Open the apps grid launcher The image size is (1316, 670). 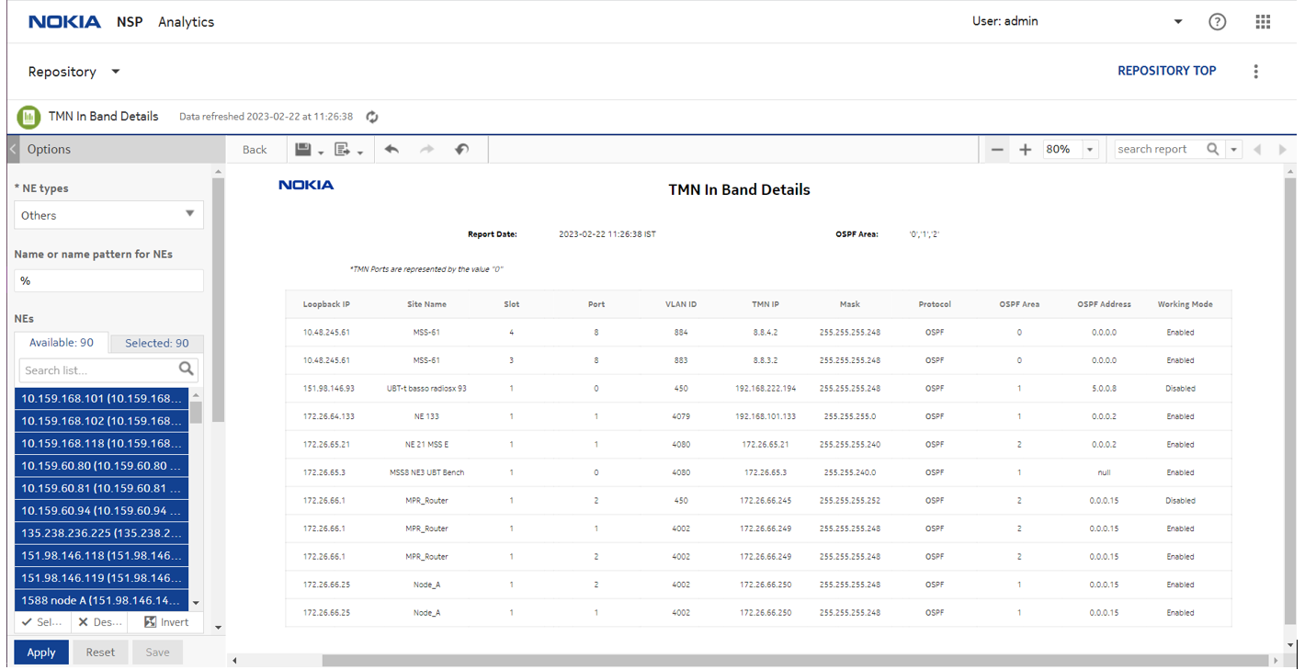coord(1263,22)
